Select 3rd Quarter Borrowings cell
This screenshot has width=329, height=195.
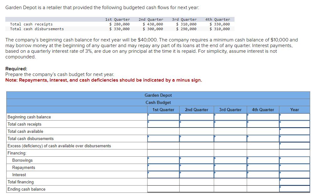(x=230, y=160)
